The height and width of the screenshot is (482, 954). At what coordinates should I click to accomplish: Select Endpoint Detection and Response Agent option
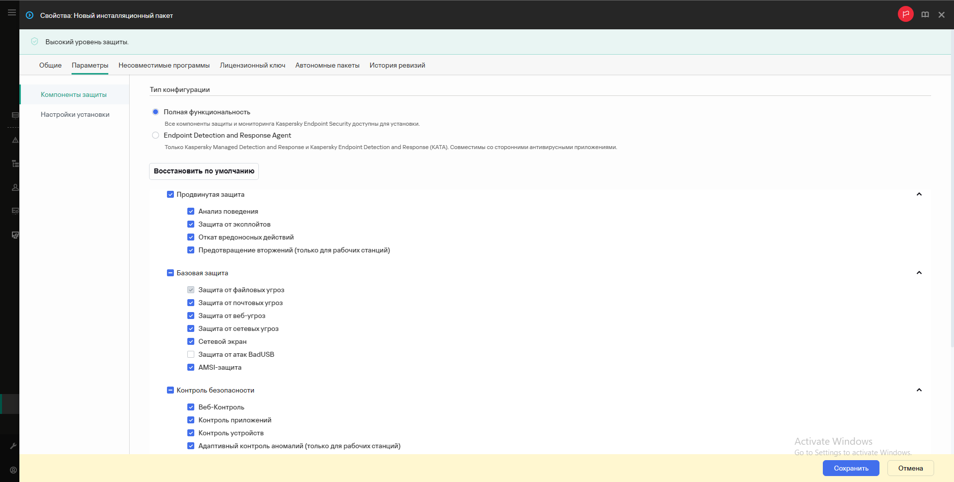point(156,135)
